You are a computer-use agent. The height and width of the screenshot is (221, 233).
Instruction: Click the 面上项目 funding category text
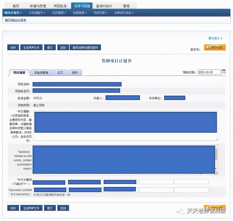39,105
